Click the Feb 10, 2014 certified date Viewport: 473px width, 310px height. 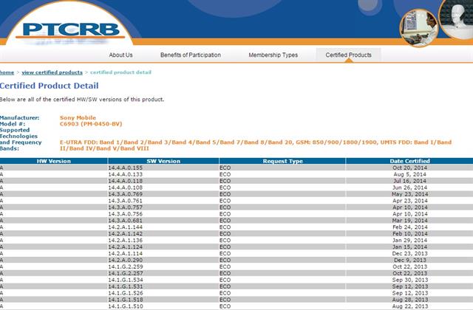click(x=409, y=234)
